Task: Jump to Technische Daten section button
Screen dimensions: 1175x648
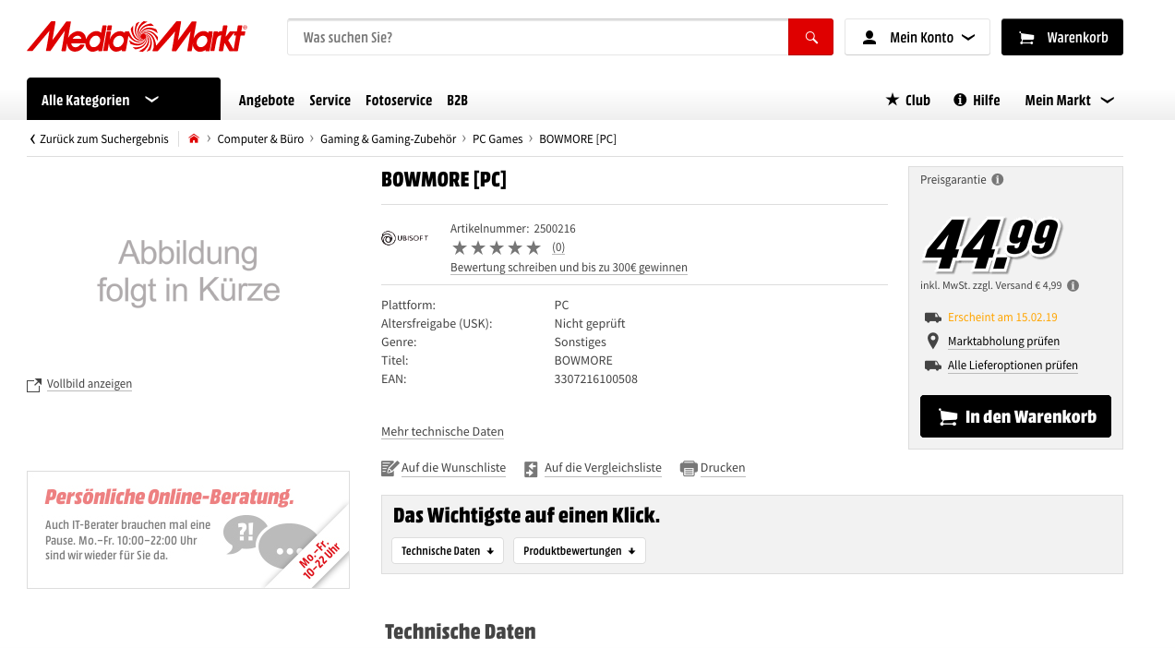Action: pyautogui.click(x=448, y=551)
